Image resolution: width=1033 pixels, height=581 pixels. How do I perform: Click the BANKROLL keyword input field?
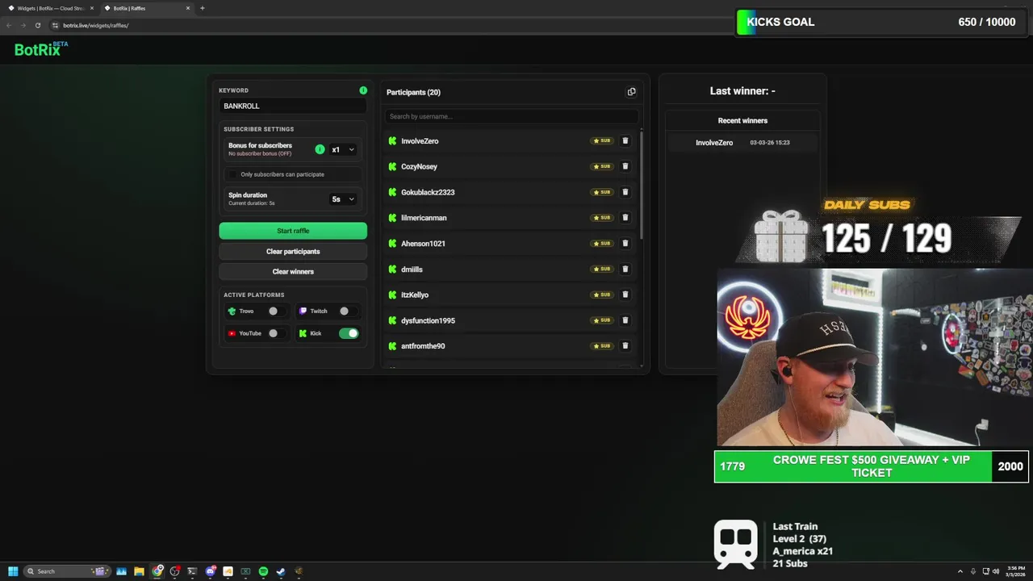tap(293, 106)
